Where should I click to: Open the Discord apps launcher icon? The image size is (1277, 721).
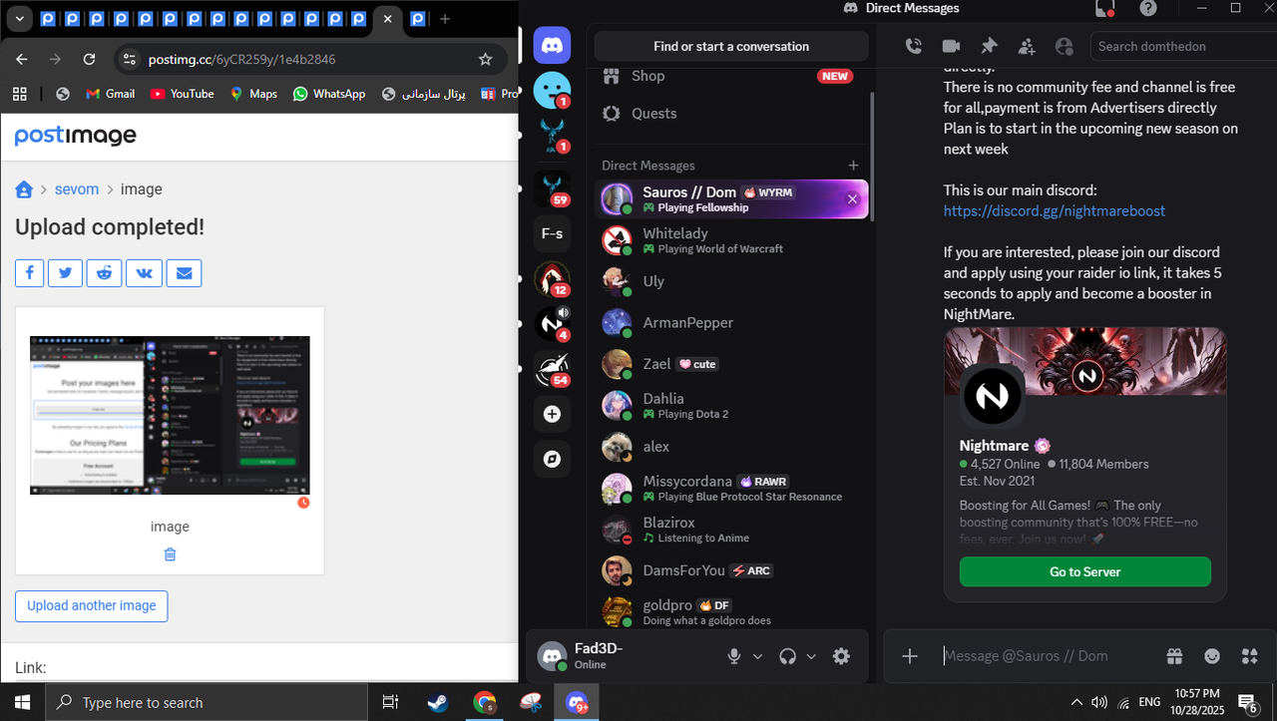[1250, 656]
